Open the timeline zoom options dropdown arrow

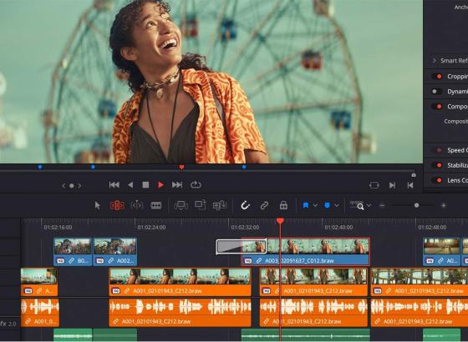tap(369, 205)
